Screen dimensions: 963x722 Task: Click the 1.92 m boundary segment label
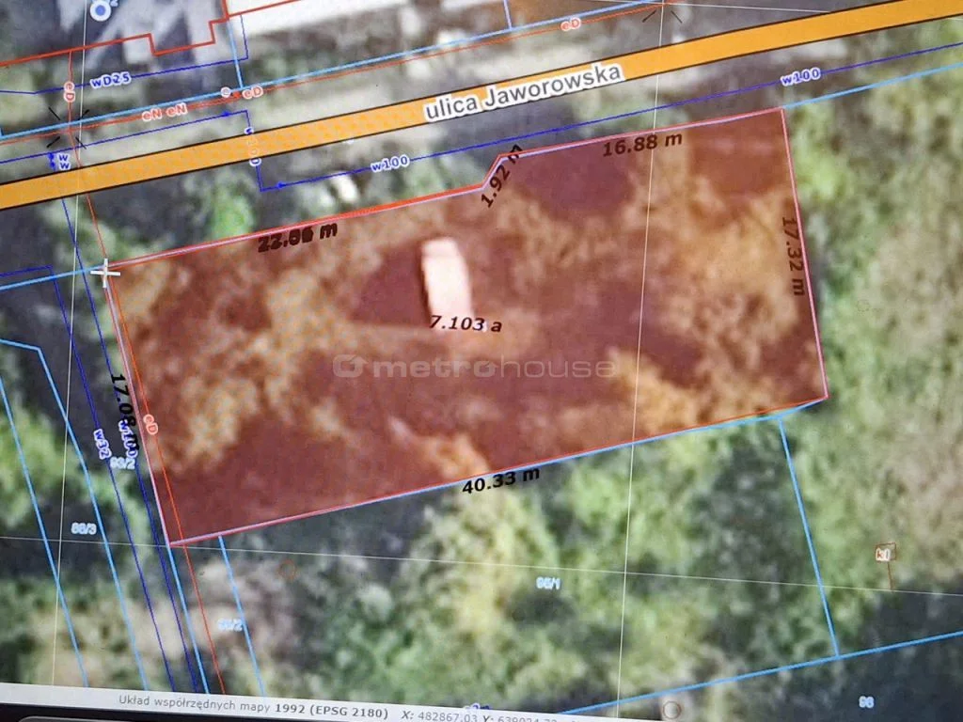(x=499, y=176)
